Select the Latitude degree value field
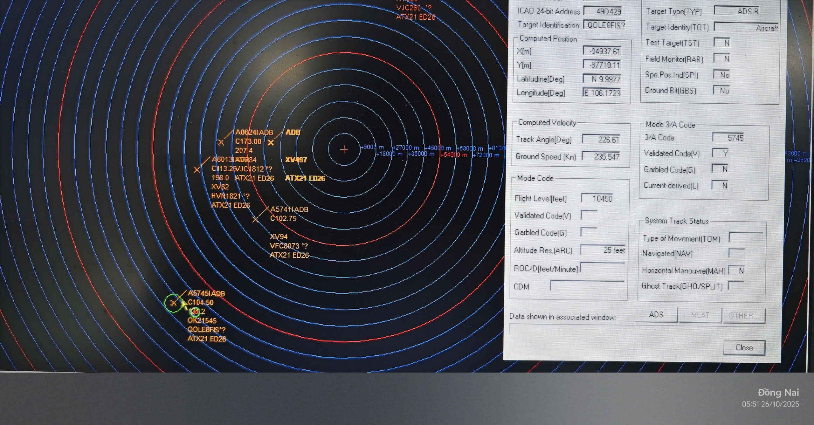 click(602, 79)
